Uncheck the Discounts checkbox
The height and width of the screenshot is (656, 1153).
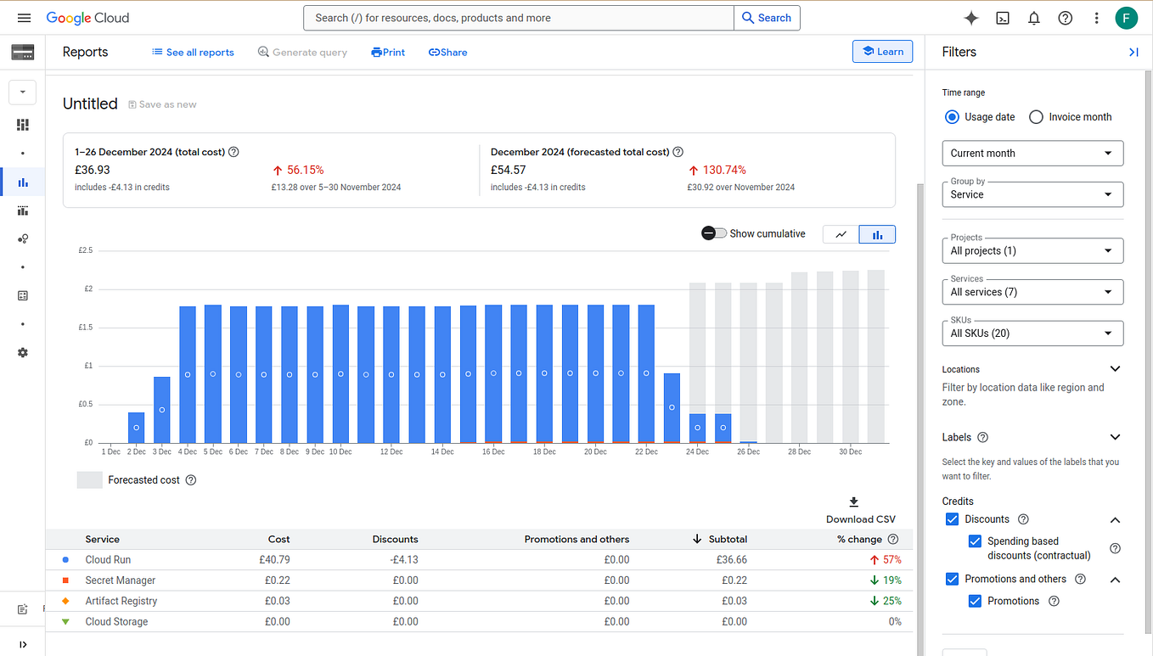[x=952, y=519]
